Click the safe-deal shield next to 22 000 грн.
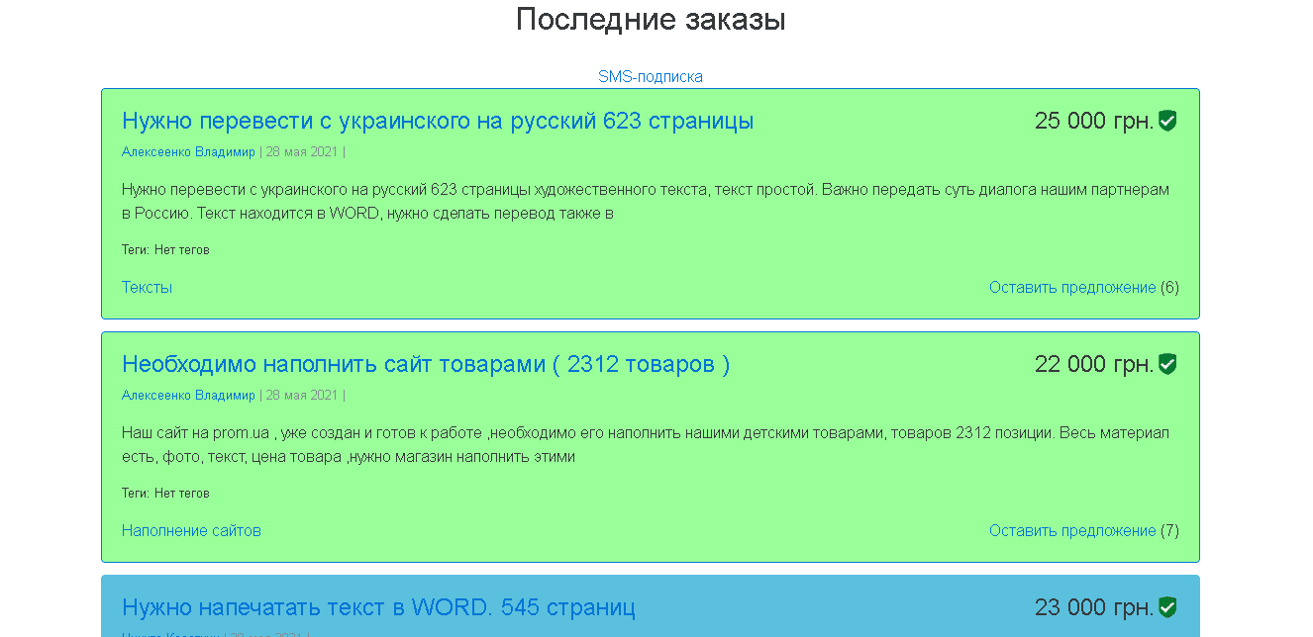This screenshot has height=637, width=1313. [x=1167, y=365]
